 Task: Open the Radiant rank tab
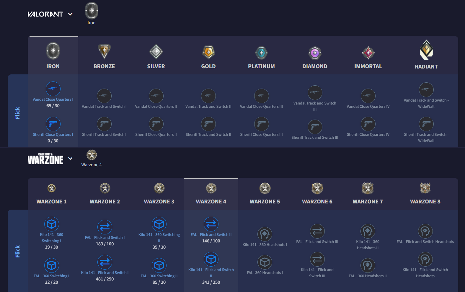pos(426,56)
